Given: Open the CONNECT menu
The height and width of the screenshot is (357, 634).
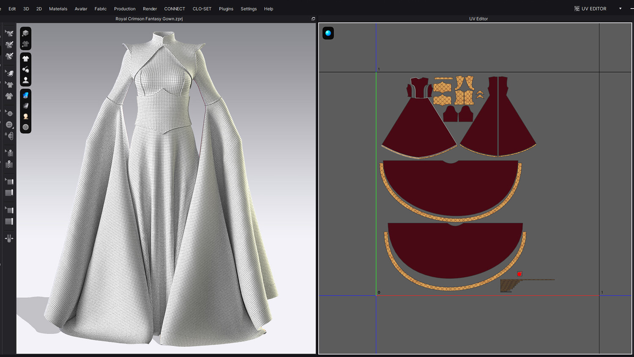Looking at the screenshot, I should pyautogui.click(x=175, y=9).
